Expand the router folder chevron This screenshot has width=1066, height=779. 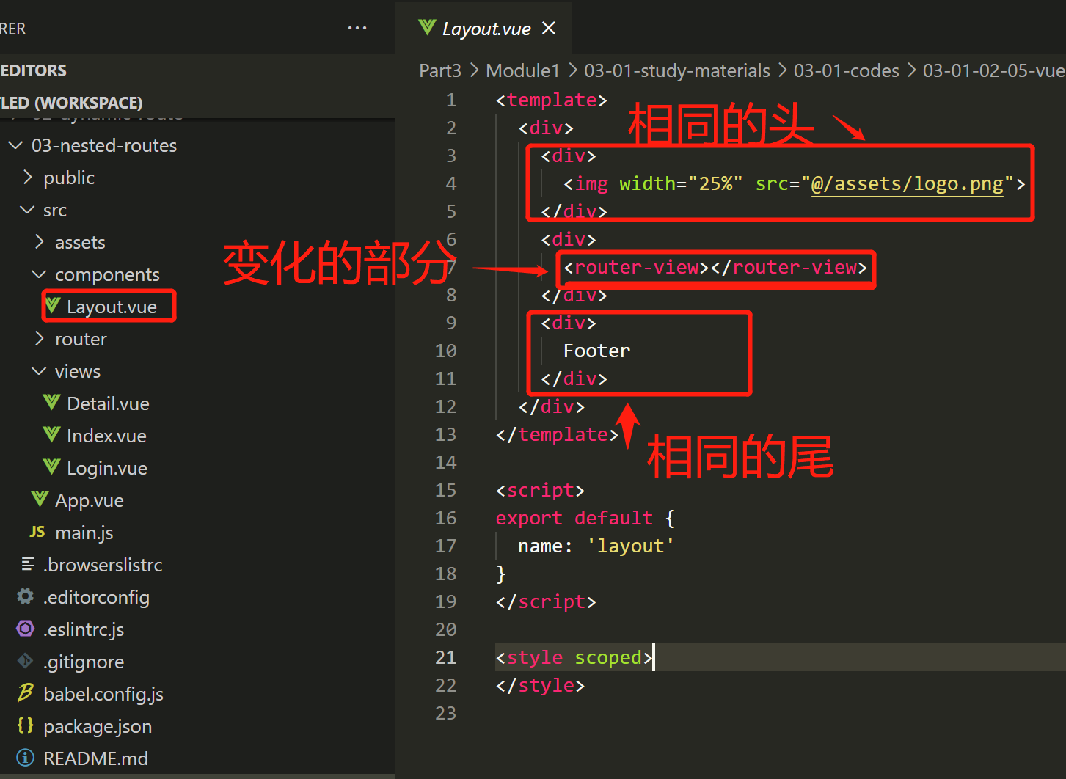coord(40,339)
